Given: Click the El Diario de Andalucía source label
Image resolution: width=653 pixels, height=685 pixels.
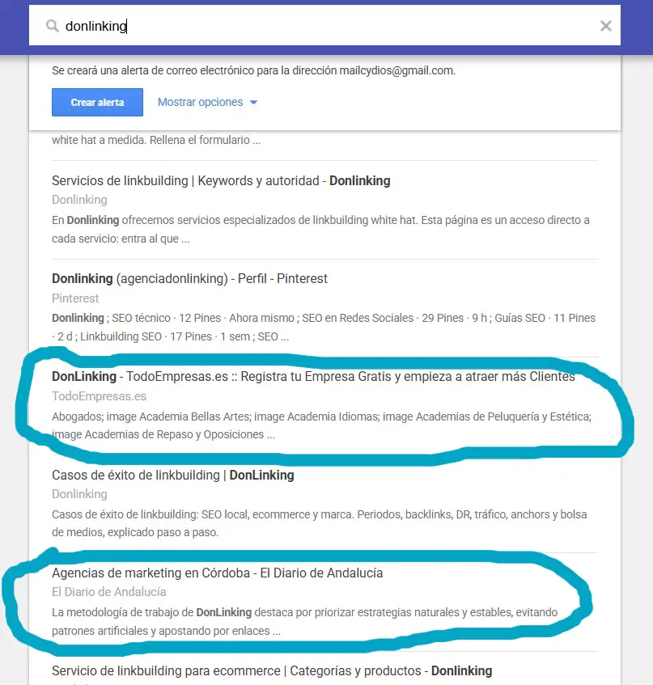Looking at the screenshot, I should [x=108, y=592].
